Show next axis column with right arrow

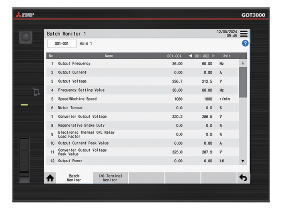point(214,56)
